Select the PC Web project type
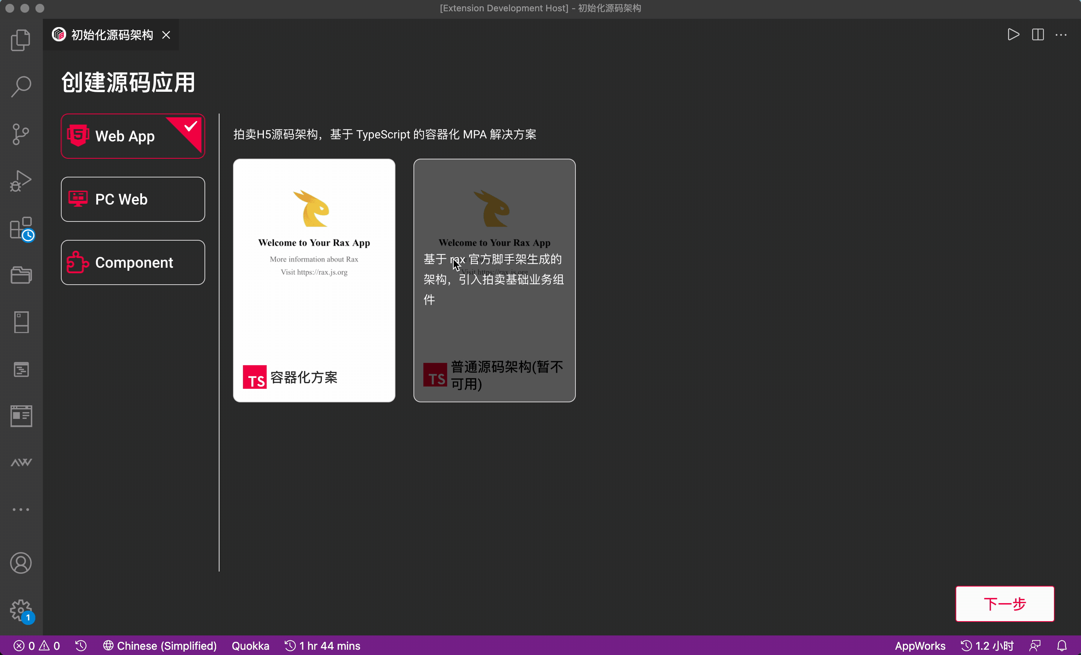Screen dimensions: 1081x655 coord(133,199)
